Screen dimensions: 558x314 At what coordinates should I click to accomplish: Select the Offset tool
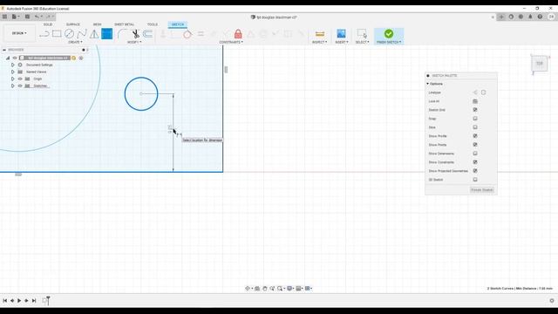click(147, 34)
